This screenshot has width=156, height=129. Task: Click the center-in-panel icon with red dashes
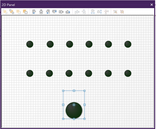pos(106,12)
